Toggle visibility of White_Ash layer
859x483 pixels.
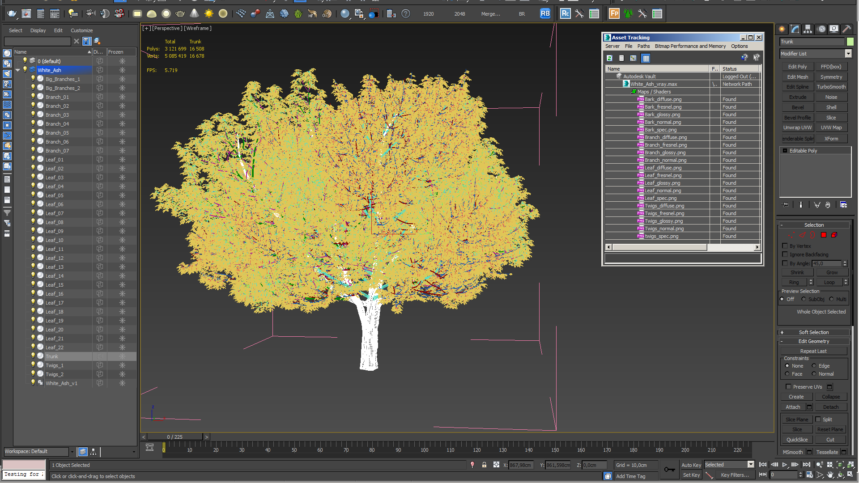[x=25, y=70]
